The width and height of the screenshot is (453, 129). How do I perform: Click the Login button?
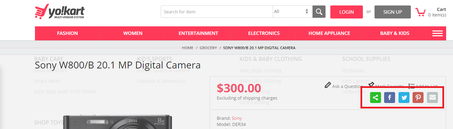click(346, 12)
